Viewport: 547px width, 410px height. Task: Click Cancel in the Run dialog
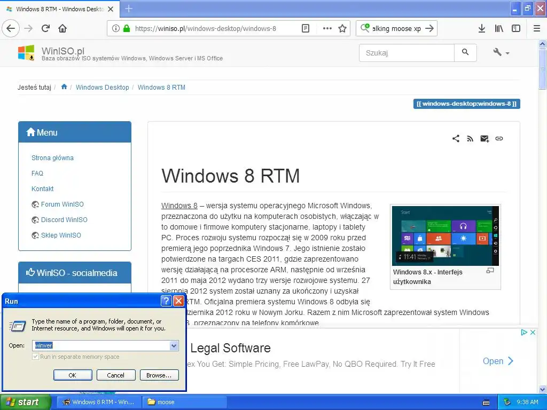click(116, 375)
